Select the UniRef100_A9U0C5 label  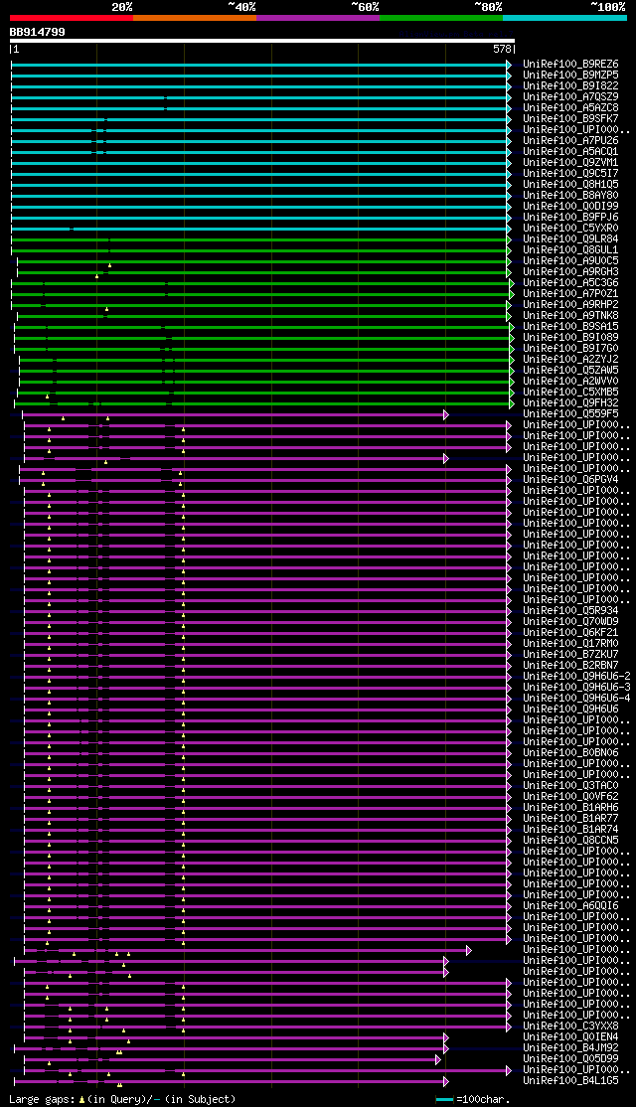[571, 261]
